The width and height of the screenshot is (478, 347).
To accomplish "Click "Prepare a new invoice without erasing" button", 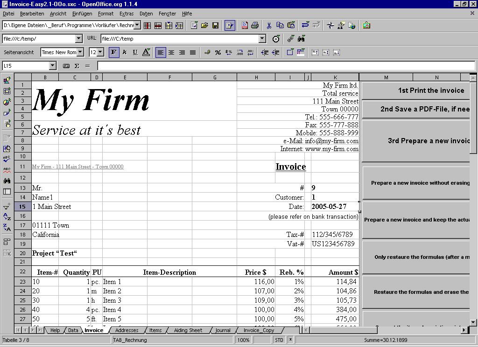I will tap(416, 183).
